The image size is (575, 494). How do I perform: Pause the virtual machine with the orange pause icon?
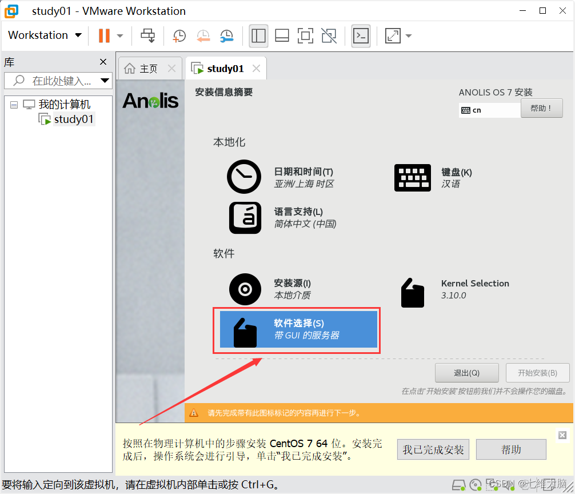[x=104, y=35]
